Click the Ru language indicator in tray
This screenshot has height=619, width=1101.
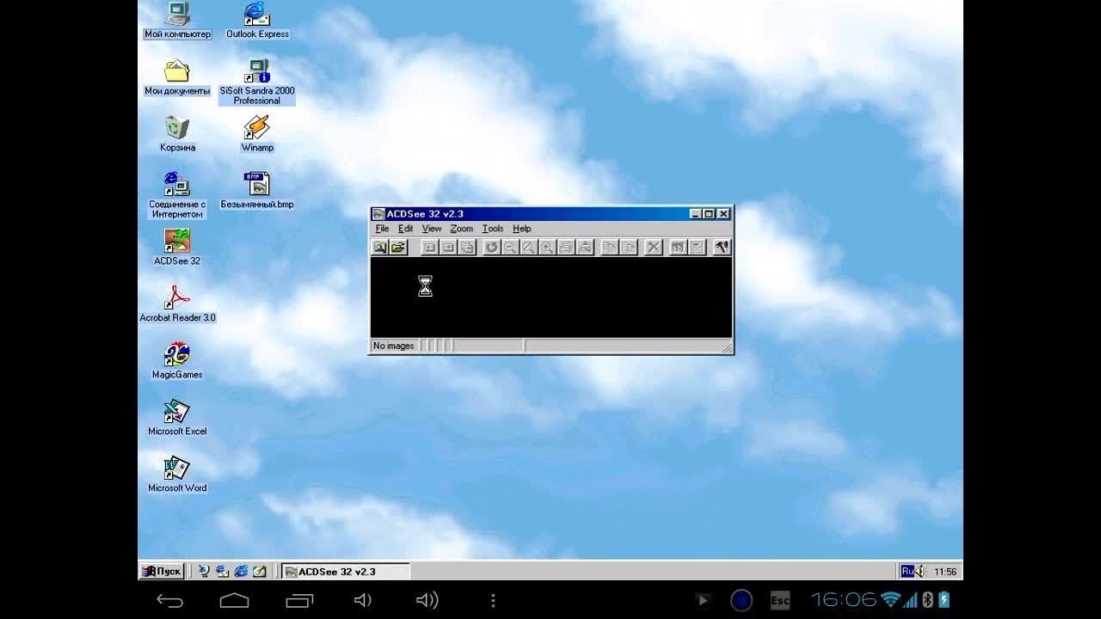pos(907,571)
